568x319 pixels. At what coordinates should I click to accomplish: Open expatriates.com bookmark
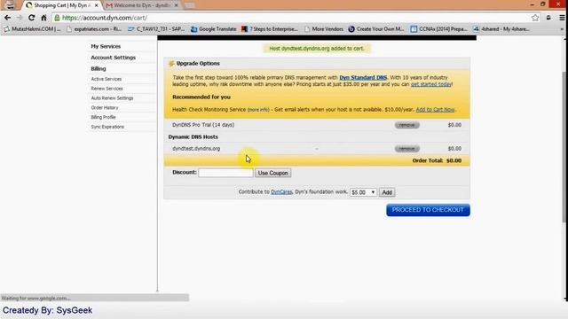click(94, 29)
